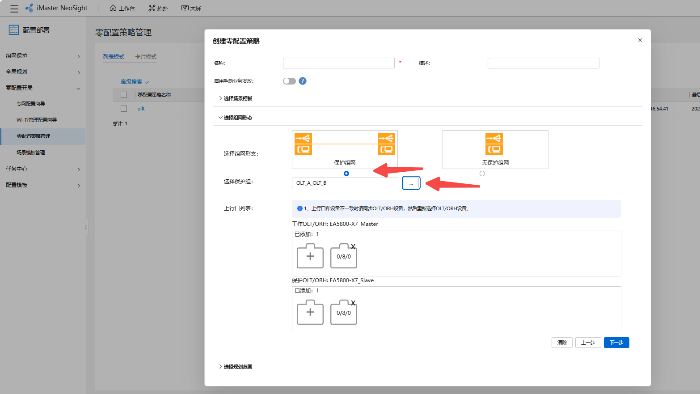
Task: Click the 零配置策略名称 column header
Action: [x=154, y=95]
